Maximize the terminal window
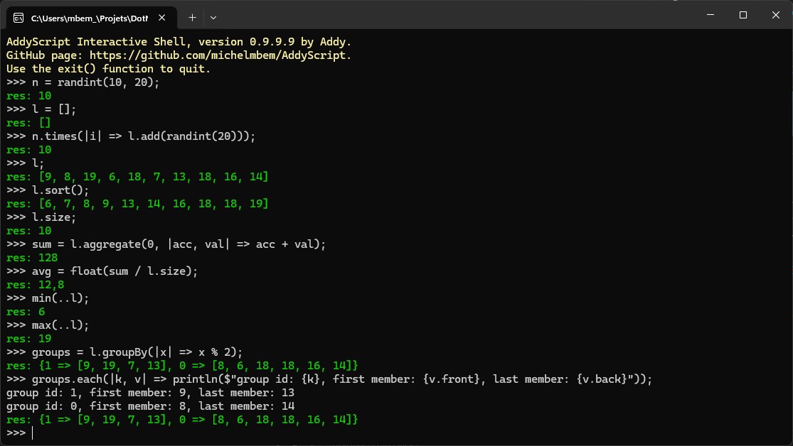This screenshot has width=793, height=446. pyautogui.click(x=743, y=15)
